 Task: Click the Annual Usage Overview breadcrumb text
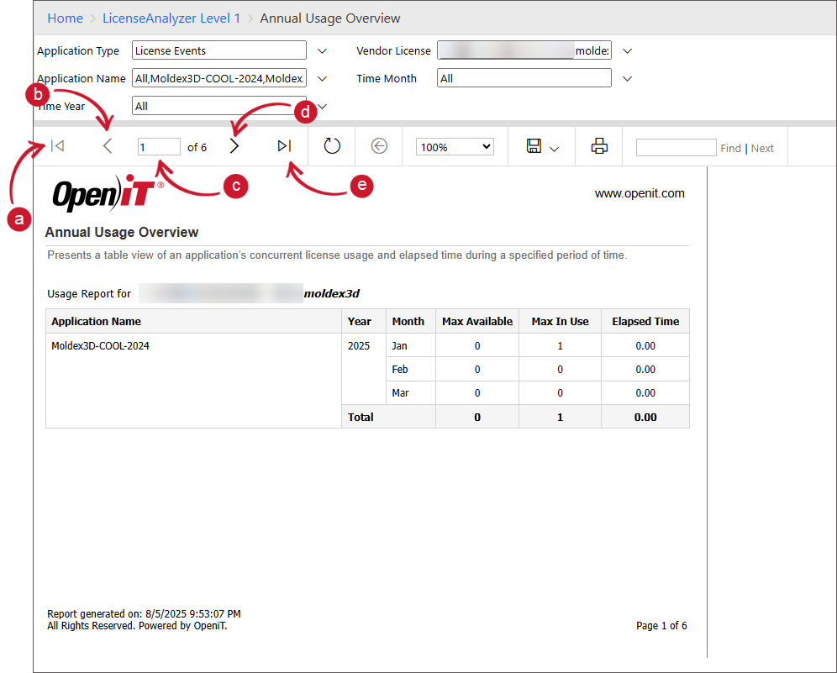tap(330, 18)
